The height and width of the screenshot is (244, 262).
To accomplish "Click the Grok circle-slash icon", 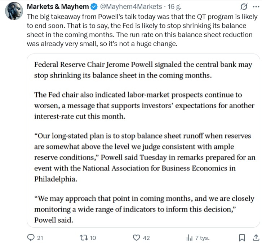I will click(244, 6).
